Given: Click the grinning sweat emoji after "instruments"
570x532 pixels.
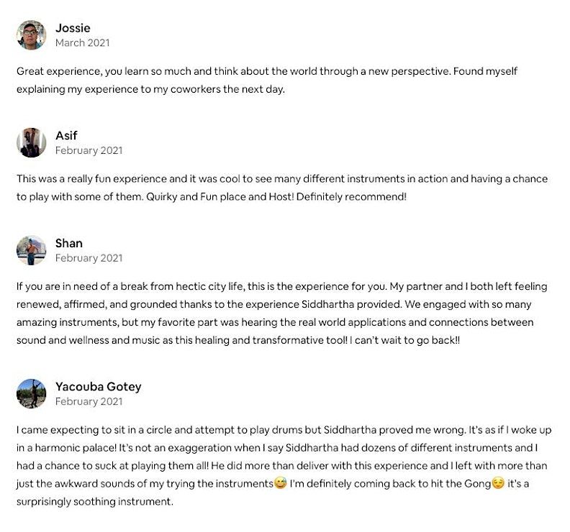Looking at the screenshot, I should [x=281, y=484].
